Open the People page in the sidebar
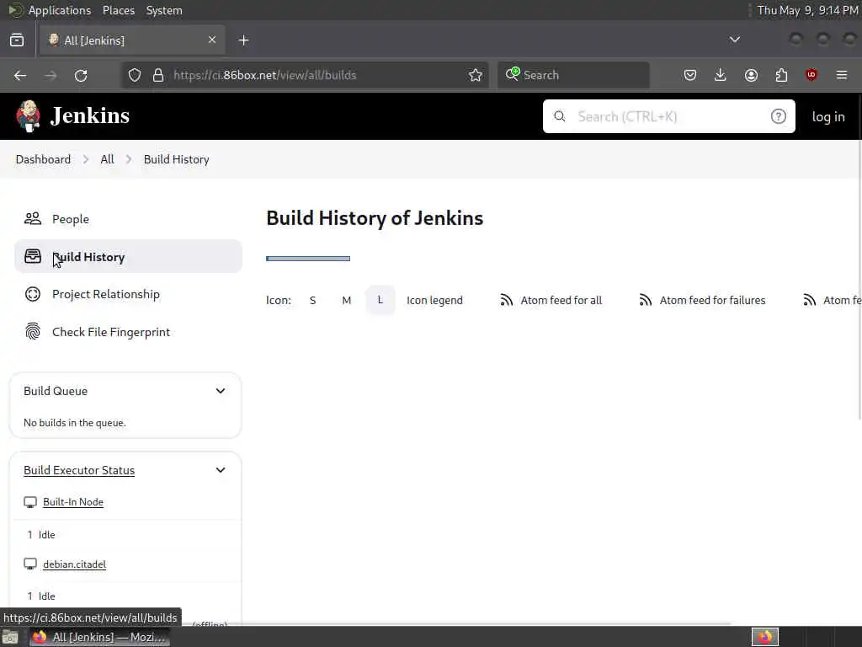 pyautogui.click(x=71, y=219)
